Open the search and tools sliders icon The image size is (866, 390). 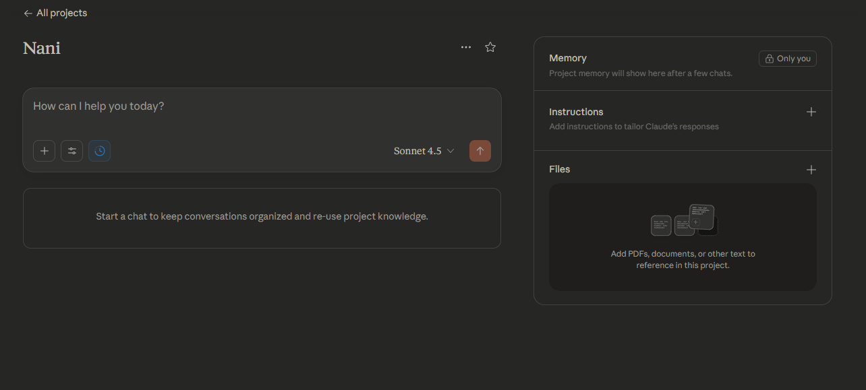72,151
